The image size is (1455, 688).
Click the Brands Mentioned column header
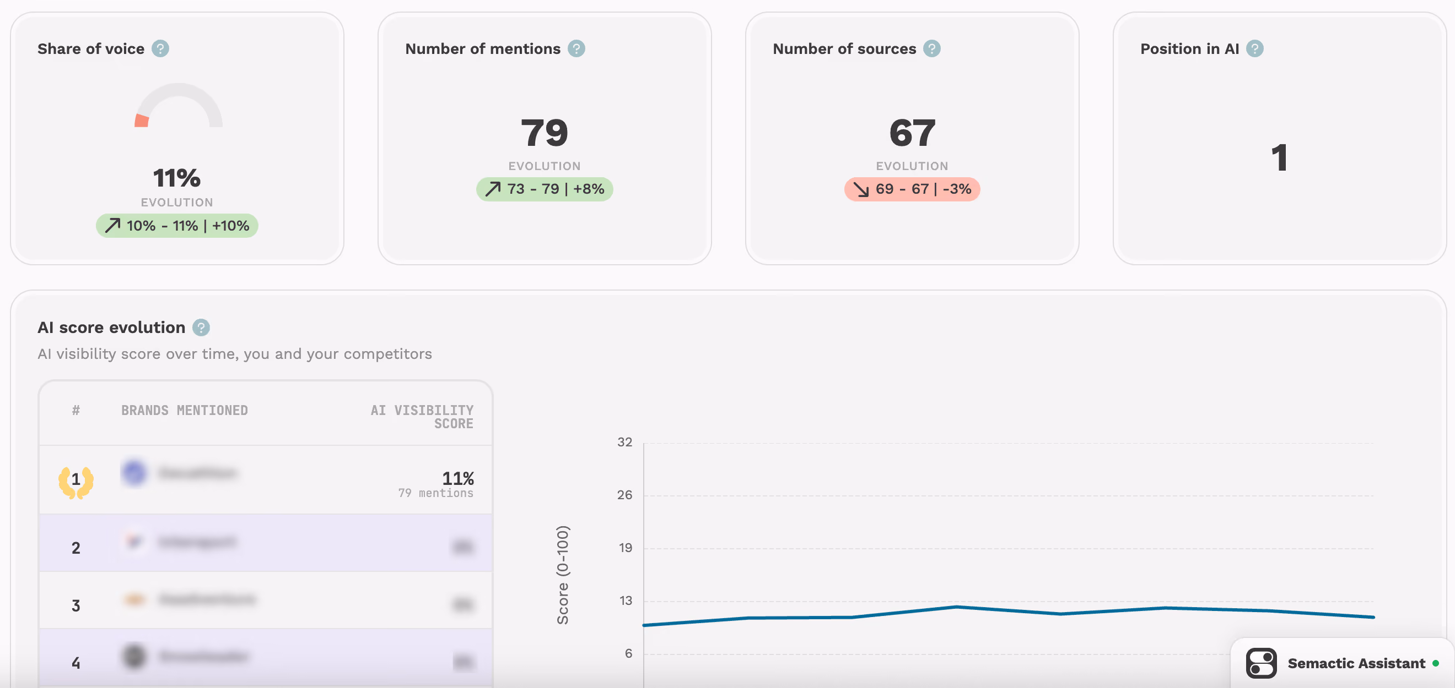[x=185, y=411]
